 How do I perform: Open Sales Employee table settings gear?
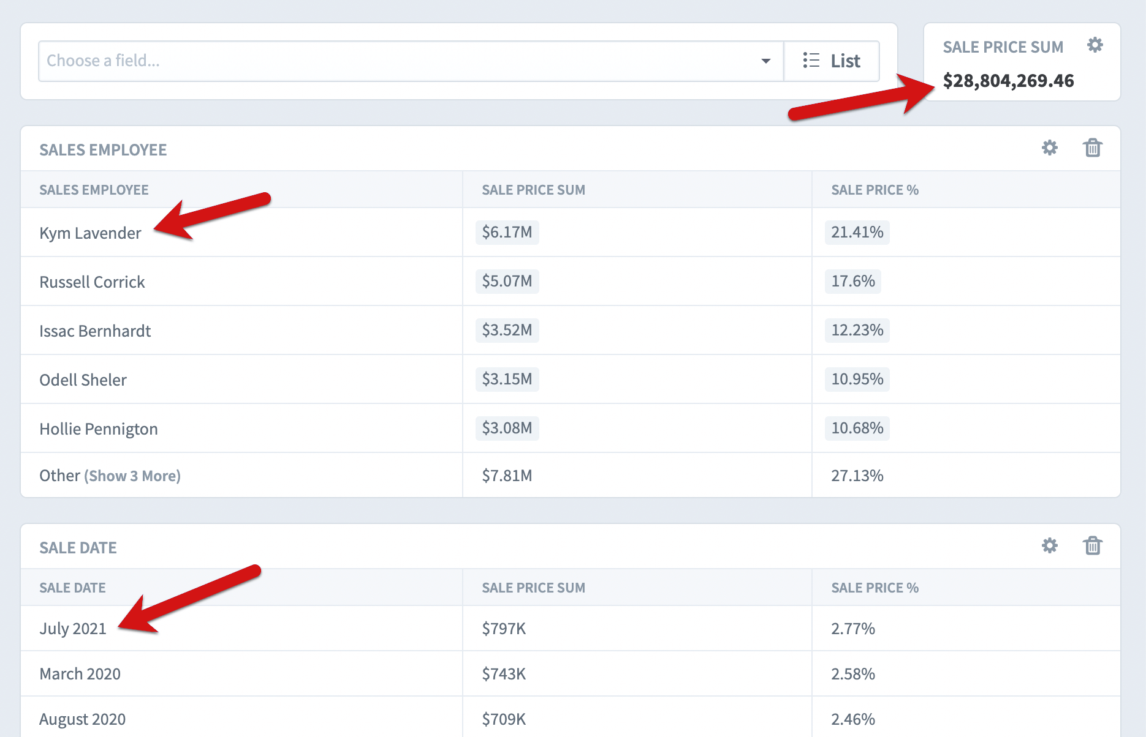1049,148
